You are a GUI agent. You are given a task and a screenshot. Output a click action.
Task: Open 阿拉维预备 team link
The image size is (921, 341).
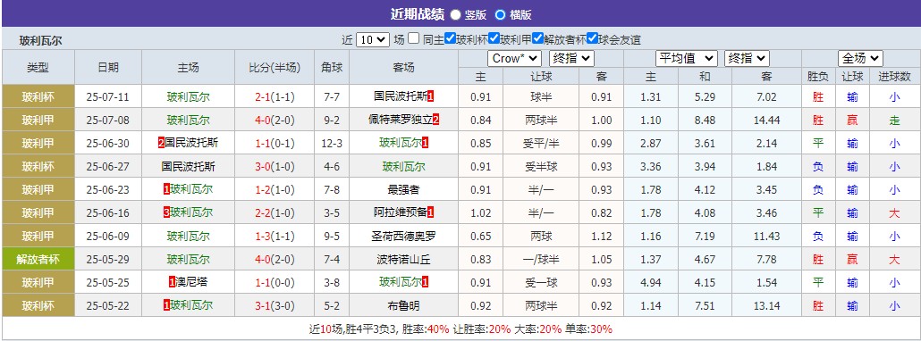pyautogui.click(x=400, y=212)
